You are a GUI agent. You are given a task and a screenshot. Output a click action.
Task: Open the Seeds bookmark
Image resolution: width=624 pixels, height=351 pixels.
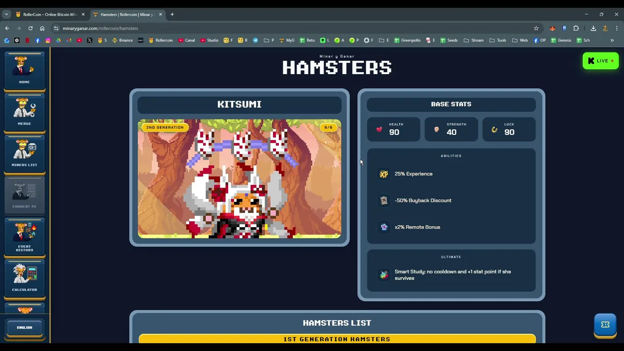[449, 40]
